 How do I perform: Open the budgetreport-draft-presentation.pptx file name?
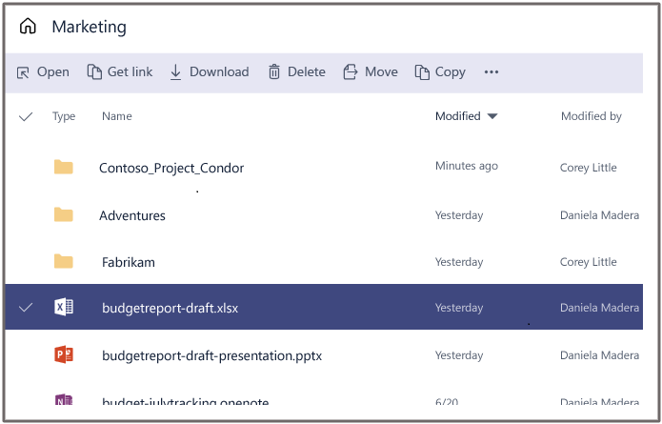click(x=211, y=356)
